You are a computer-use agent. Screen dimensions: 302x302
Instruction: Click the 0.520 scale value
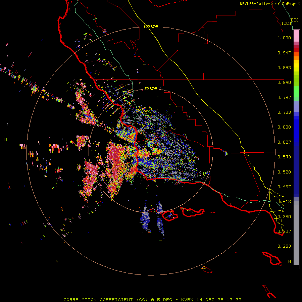tap(284, 172)
